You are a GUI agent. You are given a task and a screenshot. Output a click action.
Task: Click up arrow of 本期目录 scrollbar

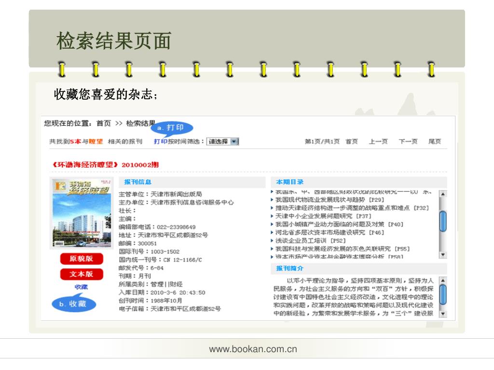(x=443, y=194)
